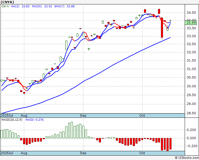The width and height of the screenshot is (199, 160).
Task: Click the 0.200 MACD axis label
Action: pos(191,130)
